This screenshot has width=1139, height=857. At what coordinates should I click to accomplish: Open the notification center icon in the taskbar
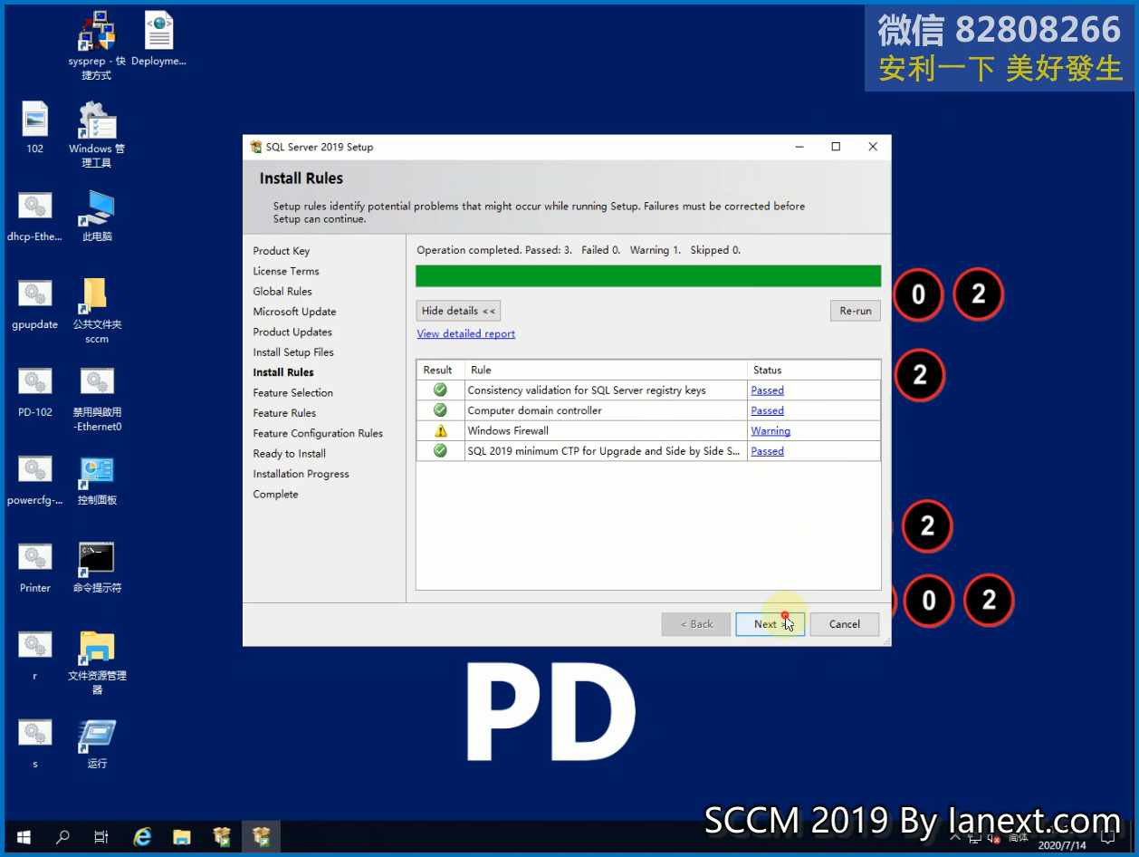click(1108, 837)
